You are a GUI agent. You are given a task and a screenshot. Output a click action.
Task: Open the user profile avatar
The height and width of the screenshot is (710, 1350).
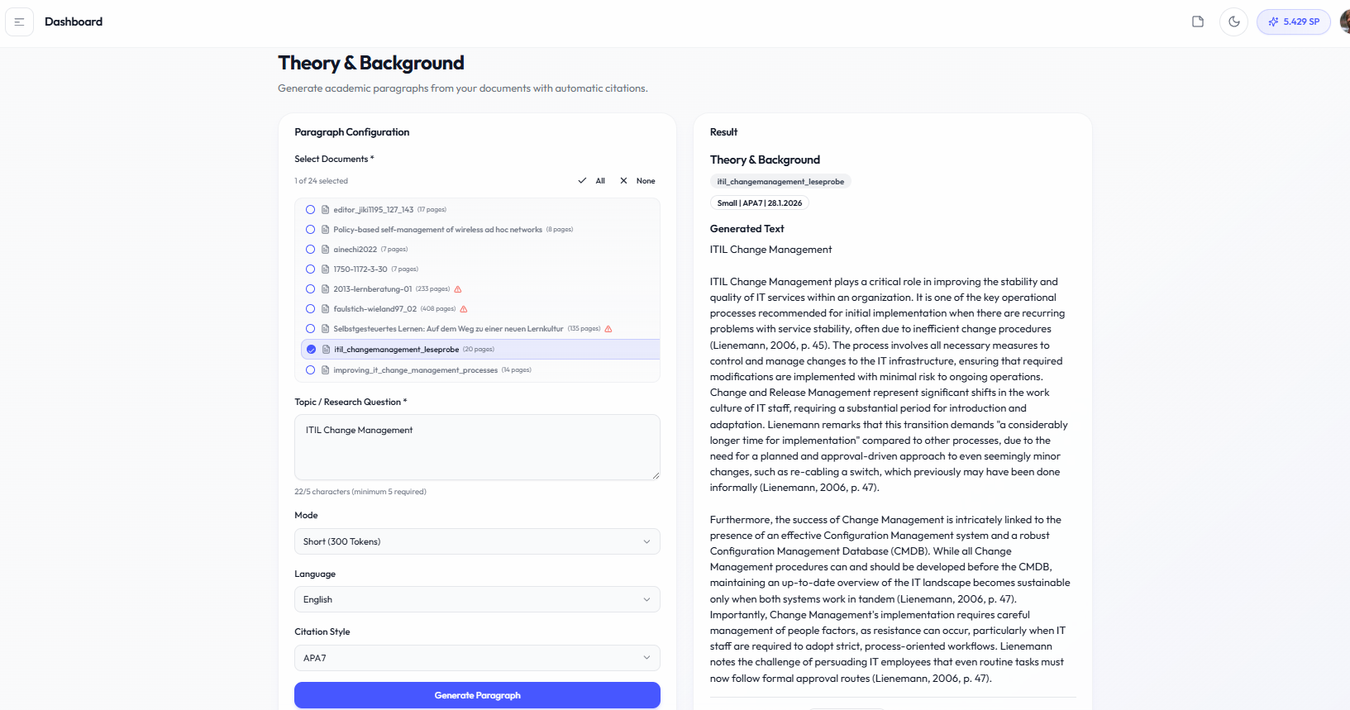tap(1344, 21)
